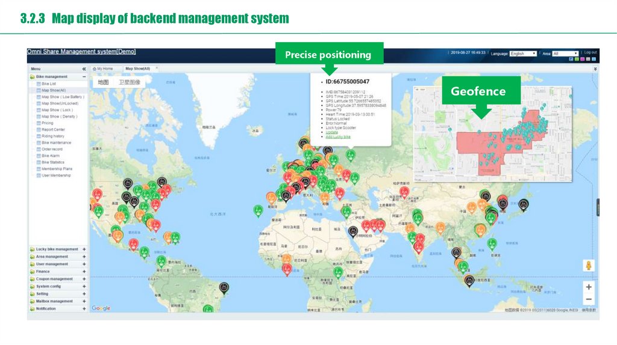Zoom out the map with minus button
This screenshot has height=345, width=617.
588,299
